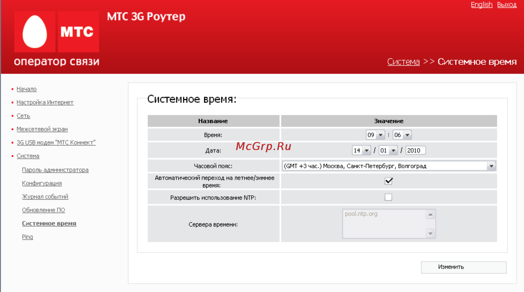Open Пароль администратора submenu link

point(55,170)
